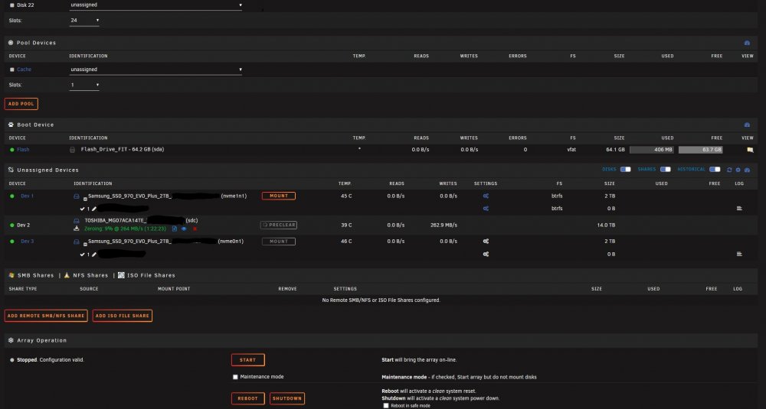Open the Unassigned Devices help icon
The width and height of the screenshot is (766, 409).
[747, 170]
